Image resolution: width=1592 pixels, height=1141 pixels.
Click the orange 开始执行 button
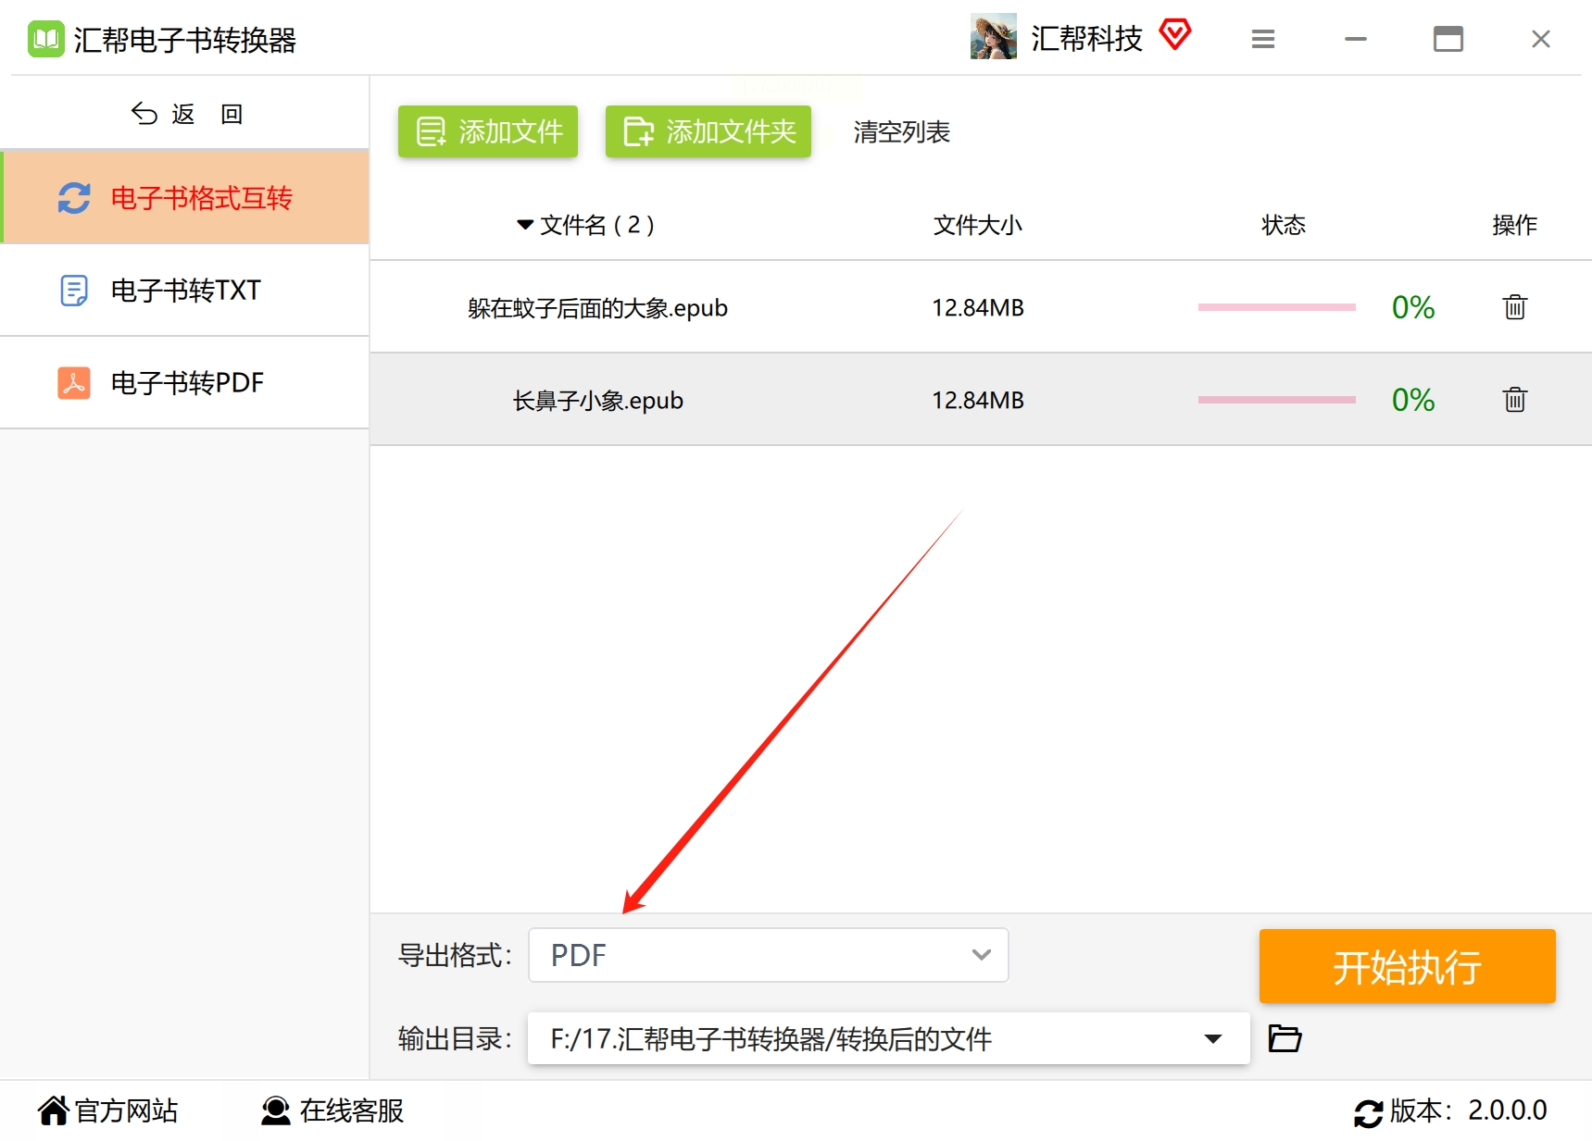[x=1407, y=966]
